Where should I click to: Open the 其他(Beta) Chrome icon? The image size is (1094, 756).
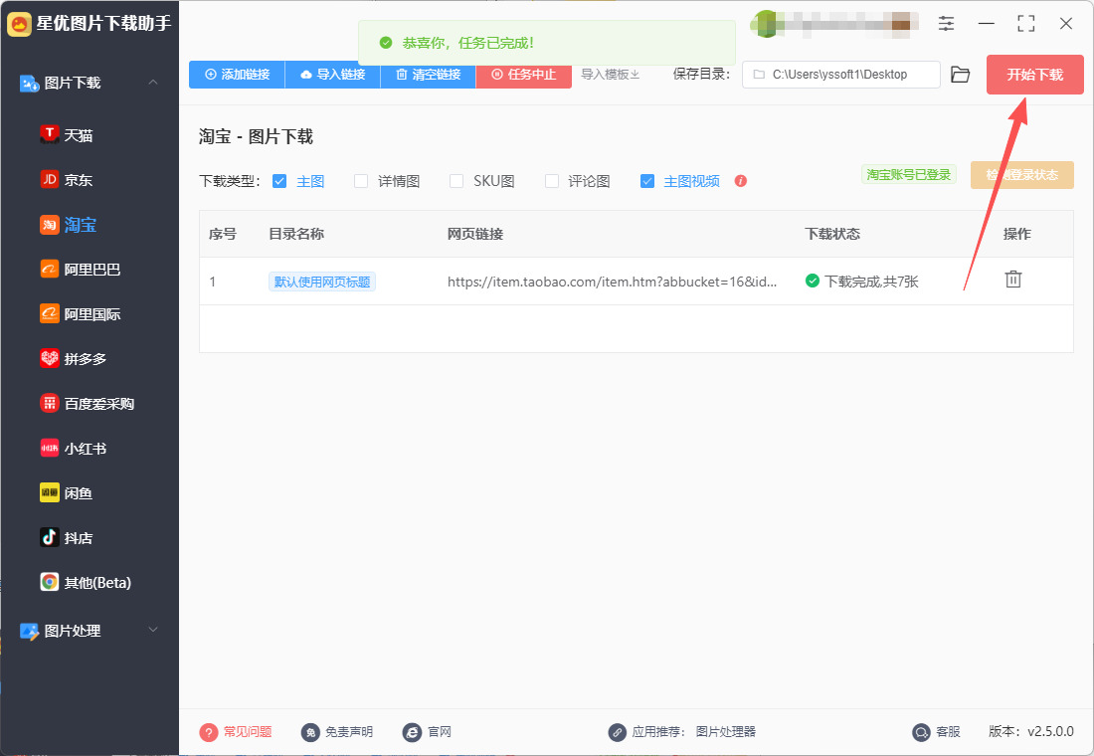tap(49, 582)
